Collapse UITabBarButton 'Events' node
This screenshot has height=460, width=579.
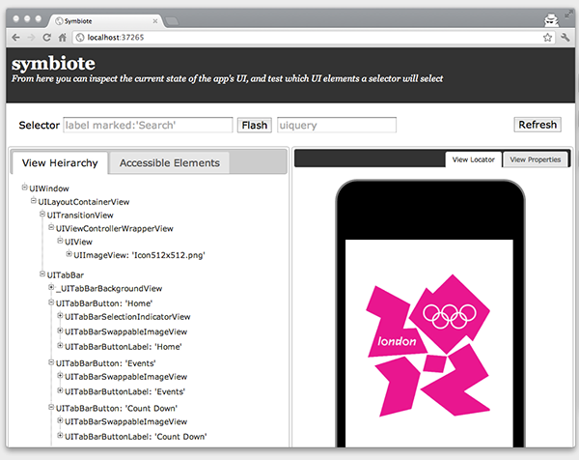[x=51, y=362]
